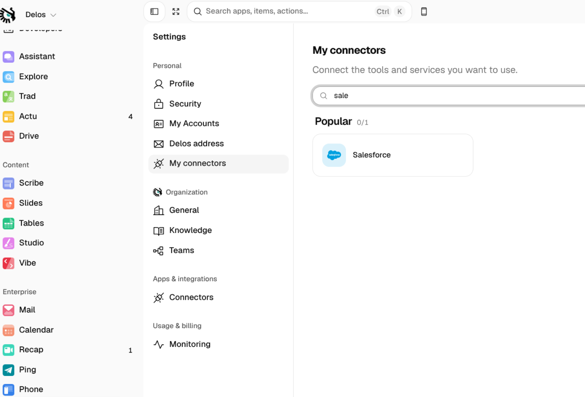
Task: Open the Assistant app icon
Action: [x=8, y=57]
